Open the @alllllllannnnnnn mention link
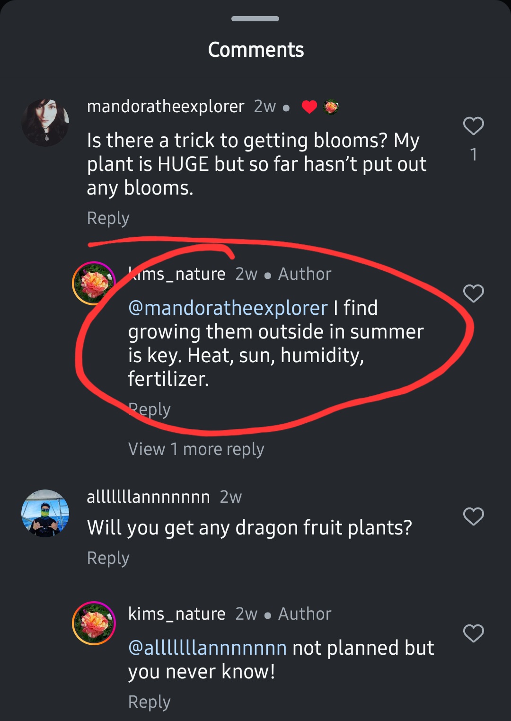 pyautogui.click(x=207, y=648)
